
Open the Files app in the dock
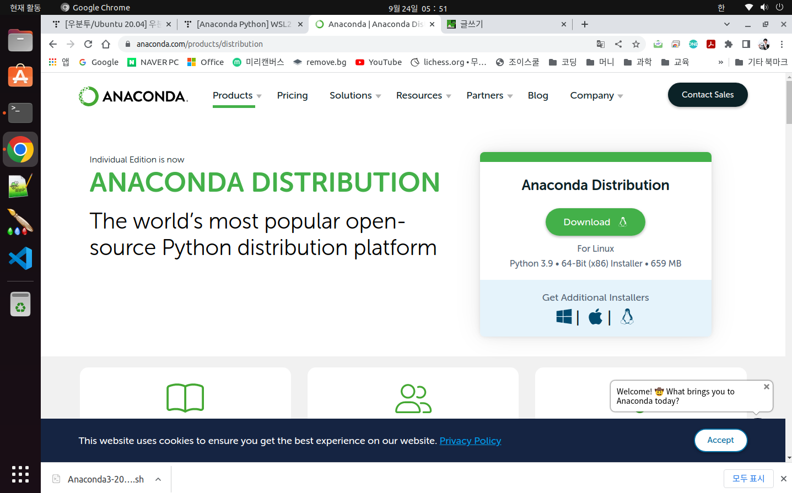pos(20,40)
